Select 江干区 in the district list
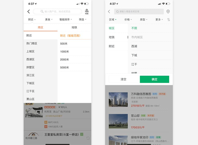The height and width of the screenshot is (145, 198). pyautogui.click(x=41, y=91)
